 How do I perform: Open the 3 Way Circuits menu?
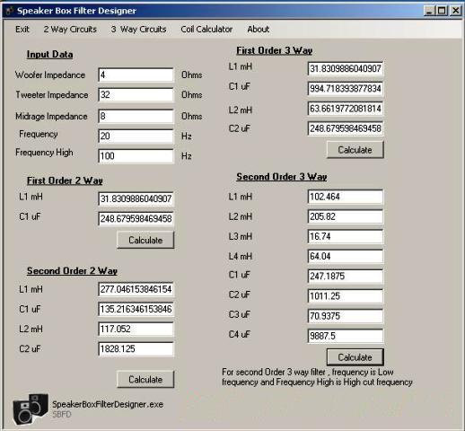[x=138, y=30]
